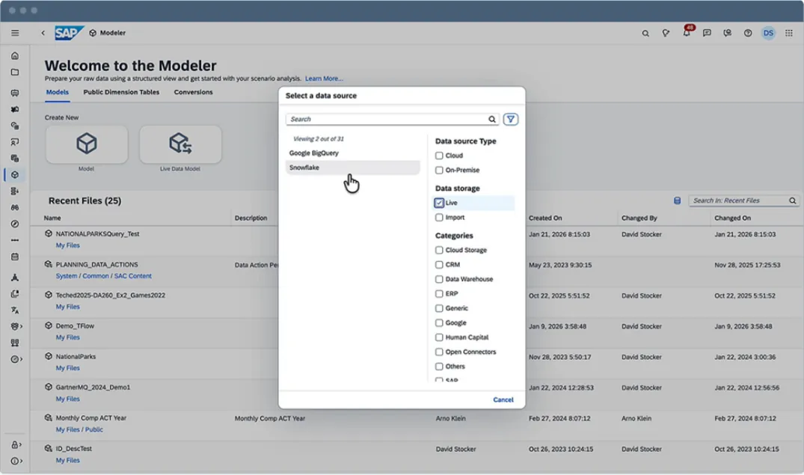Click the Search In: Recent Files field
804x475 pixels.
point(737,200)
